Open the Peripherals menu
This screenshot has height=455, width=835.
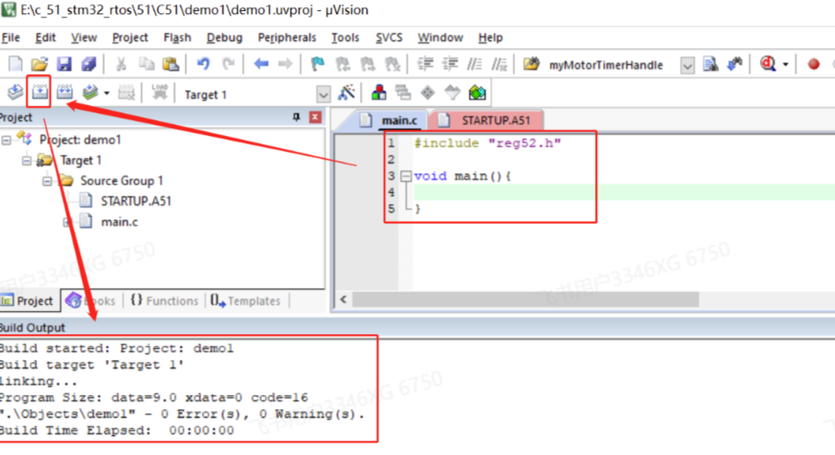tap(287, 37)
